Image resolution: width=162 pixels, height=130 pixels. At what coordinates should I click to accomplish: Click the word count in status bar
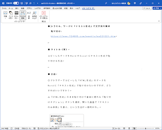click(x=5, y=129)
